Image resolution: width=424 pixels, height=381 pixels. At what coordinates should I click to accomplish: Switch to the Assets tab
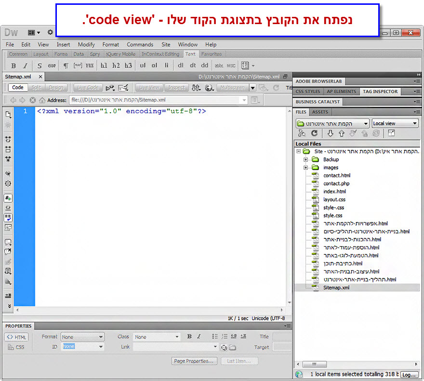pos(320,112)
